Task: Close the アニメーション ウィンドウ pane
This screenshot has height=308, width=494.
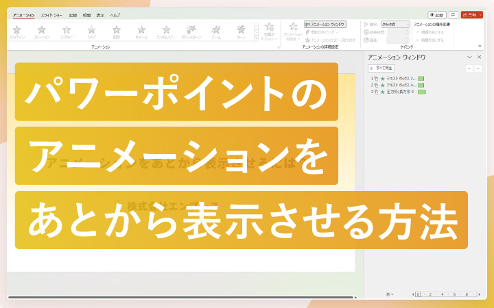Action: click(479, 57)
